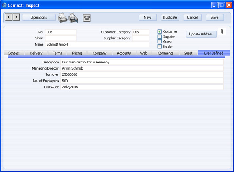Viewport: 234px width, 172px height.
Task: Close the Contact: Inspect window
Action: (x=229, y=5)
